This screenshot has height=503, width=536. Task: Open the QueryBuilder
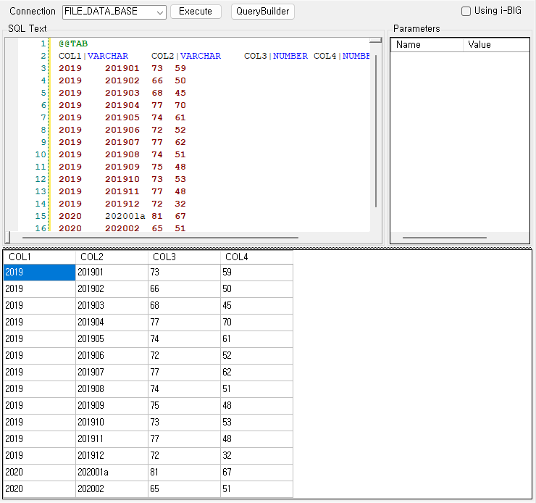[x=263, y=12]
